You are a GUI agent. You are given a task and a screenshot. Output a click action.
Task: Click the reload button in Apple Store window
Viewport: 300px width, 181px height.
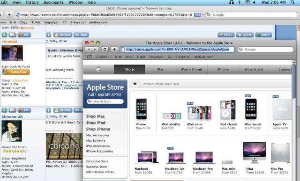[105, 49]
